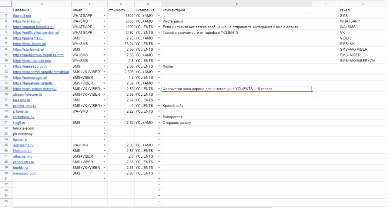Viewport: 388px width, 208px height.
Task: Open channel dropdown for pushsms.ru row
Action: click(105, 38)
